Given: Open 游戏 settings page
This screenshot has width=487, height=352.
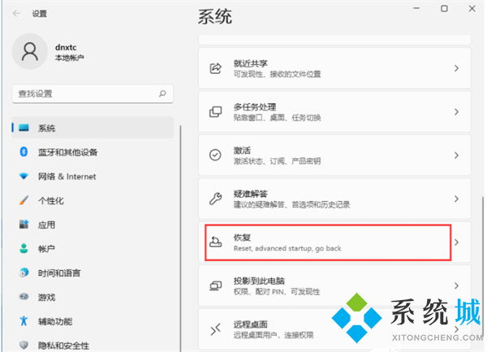Looking at the screenshot, I should [93, 297].
